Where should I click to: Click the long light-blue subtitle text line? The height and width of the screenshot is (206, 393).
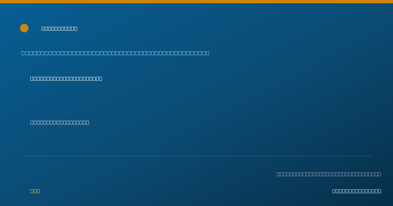115,53
